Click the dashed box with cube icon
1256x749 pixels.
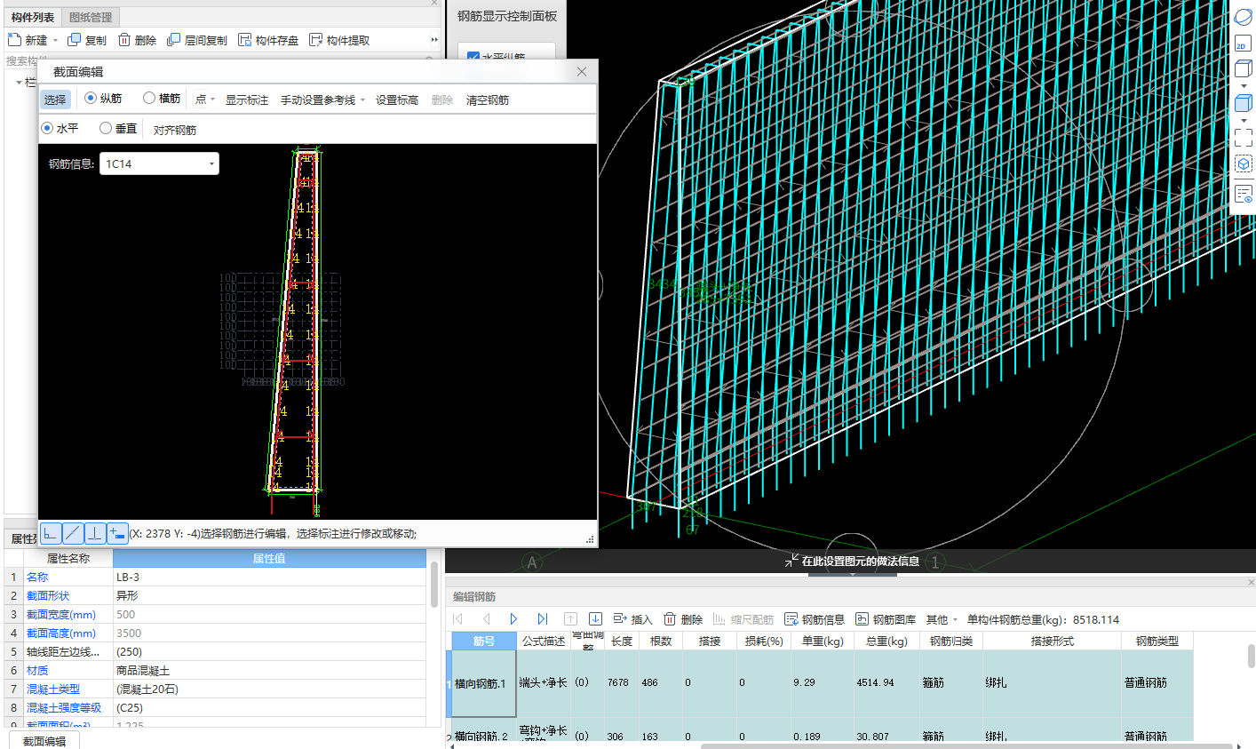pyautogui.click(x=1244, y=164)
